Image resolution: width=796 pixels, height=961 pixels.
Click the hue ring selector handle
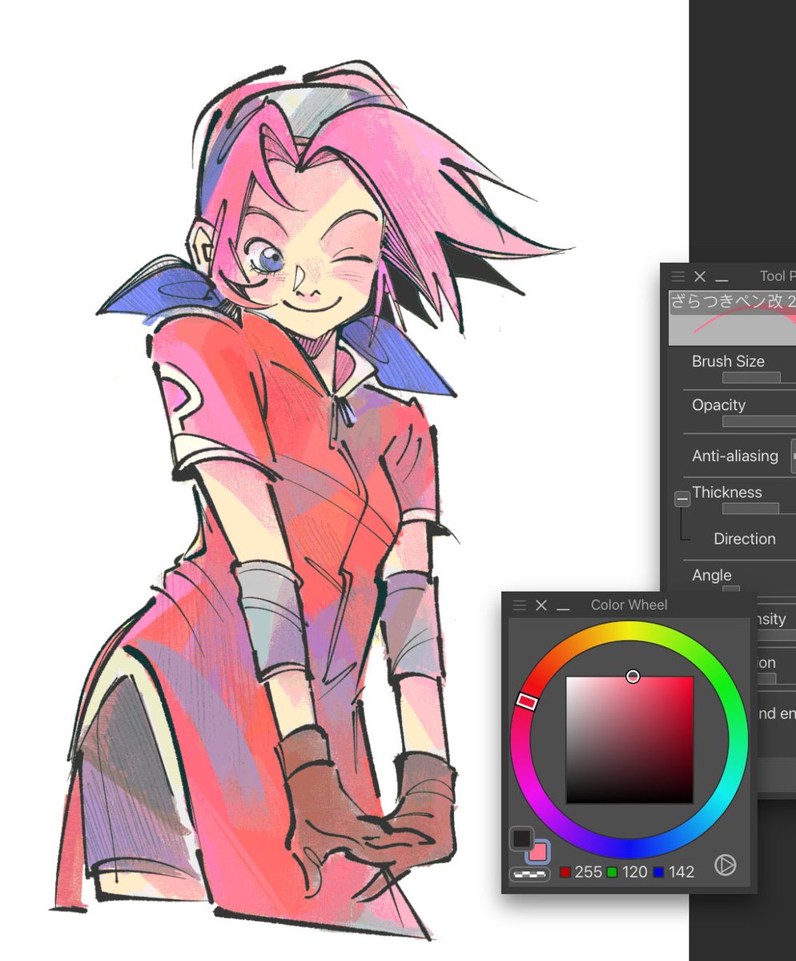(x=526, y=701)
